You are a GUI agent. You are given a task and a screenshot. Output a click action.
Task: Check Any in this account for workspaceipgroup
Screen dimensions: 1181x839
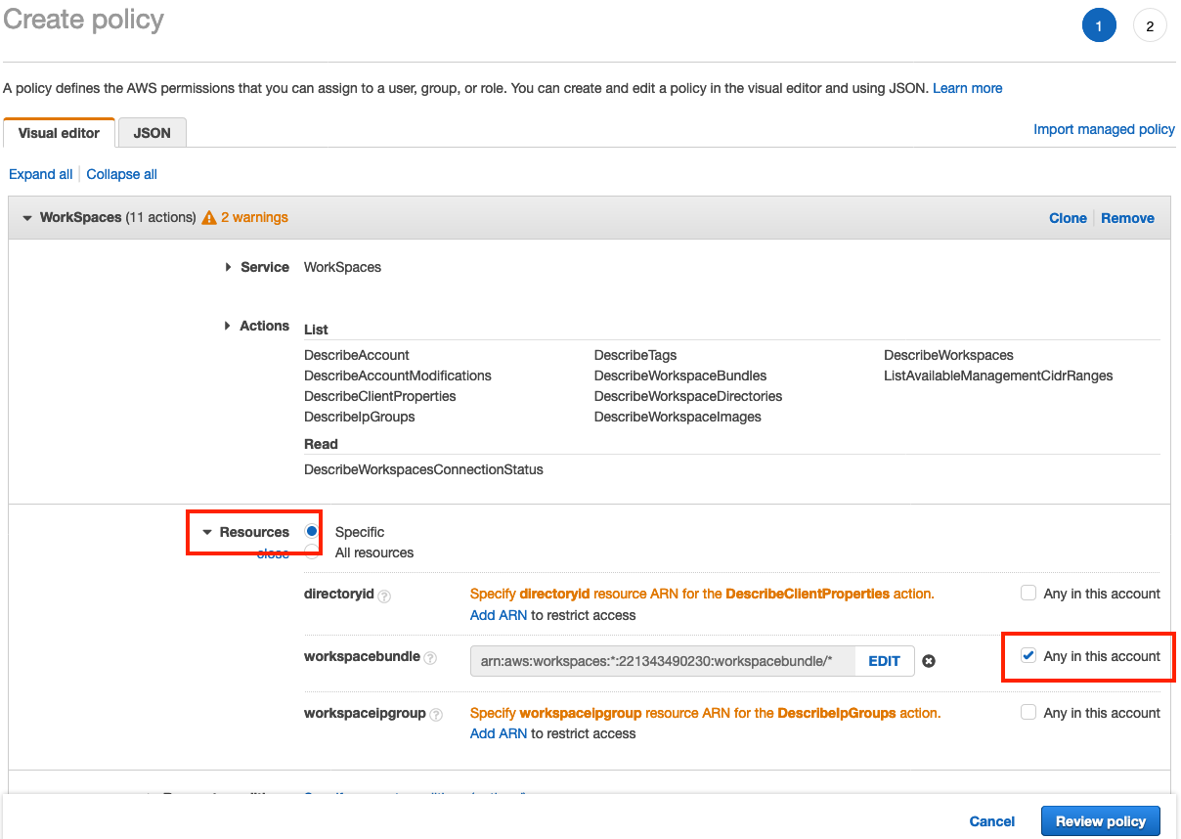click(x=1028, y=712)
